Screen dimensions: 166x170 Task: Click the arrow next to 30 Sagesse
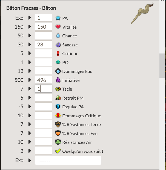pos(30,45)
